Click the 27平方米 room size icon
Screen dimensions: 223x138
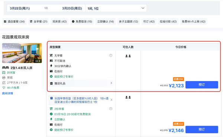(x=4, y=83)
